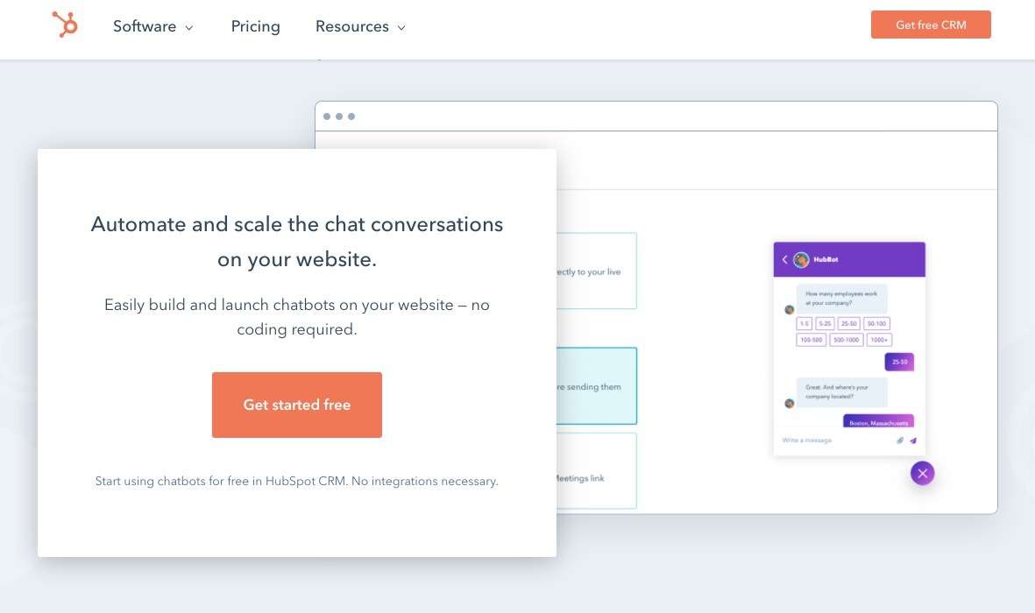Click the HubSpot sprocket logo
Screen dimensions: 1035x613
tap(65, 25)
